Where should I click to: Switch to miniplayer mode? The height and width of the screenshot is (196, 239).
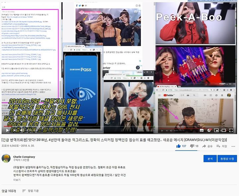(216, 130)
